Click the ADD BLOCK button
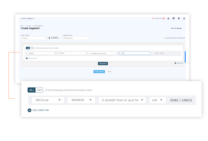208x141 pixels. tap(103, 63)
